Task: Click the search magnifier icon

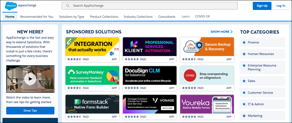Action: (68, 6)
